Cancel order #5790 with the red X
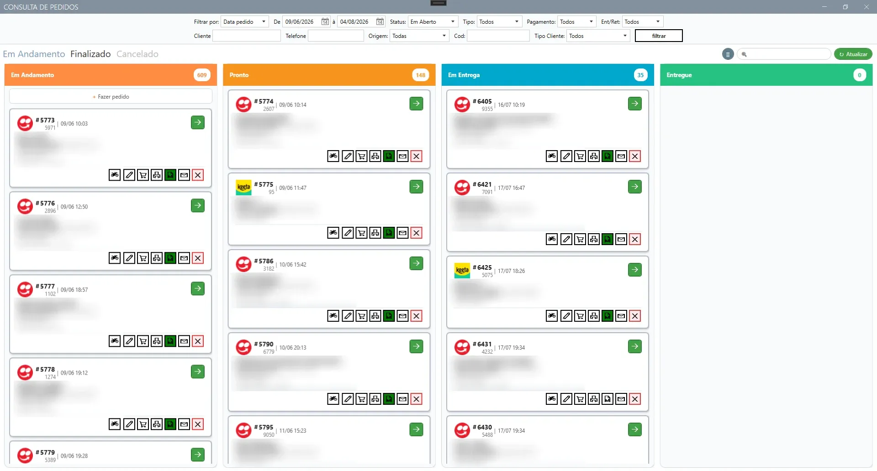Screen dimensions: 877x471 [x=417, y=399]
